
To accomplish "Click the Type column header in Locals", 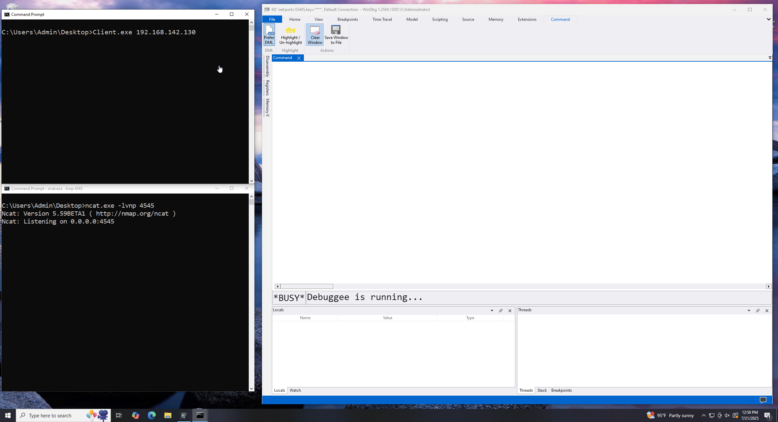I will pos(470,318).
